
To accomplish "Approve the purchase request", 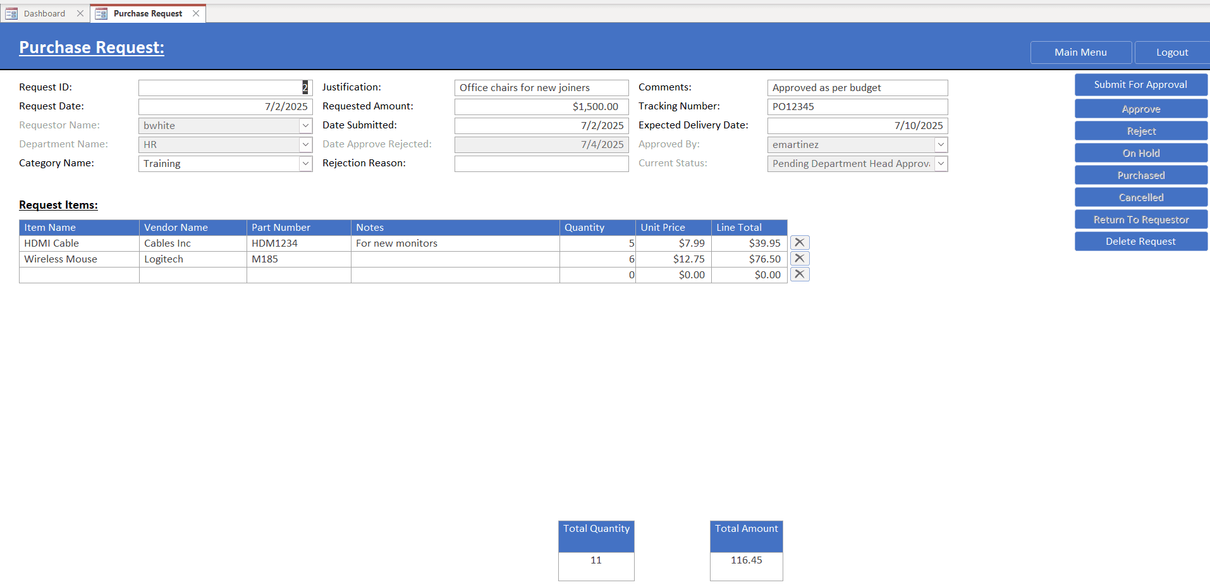I will [x=1140, y=108].
